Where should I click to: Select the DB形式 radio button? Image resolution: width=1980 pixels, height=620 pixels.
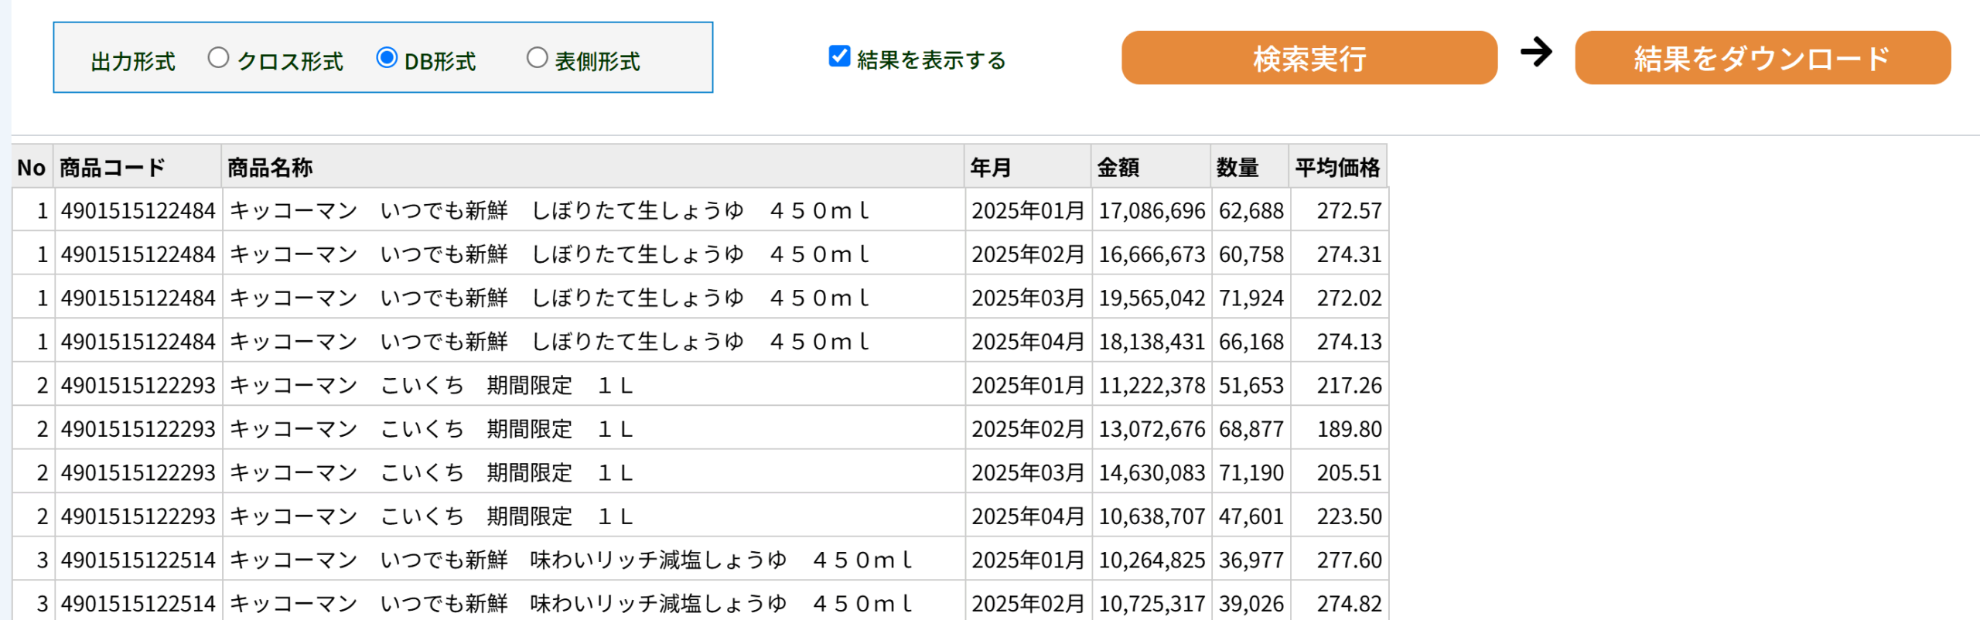(x=387, y=58)
